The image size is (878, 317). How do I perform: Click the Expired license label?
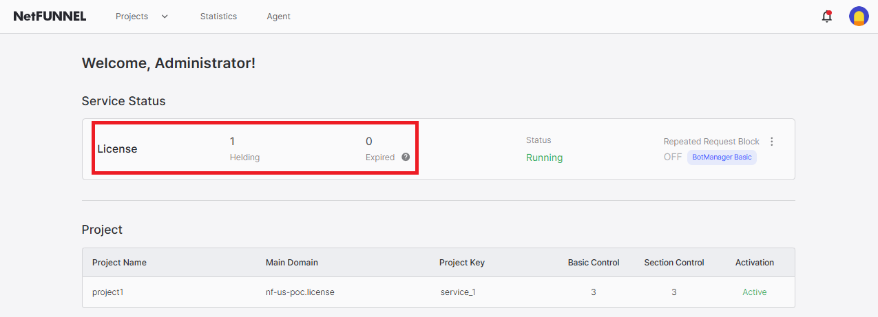click(380, 157)
